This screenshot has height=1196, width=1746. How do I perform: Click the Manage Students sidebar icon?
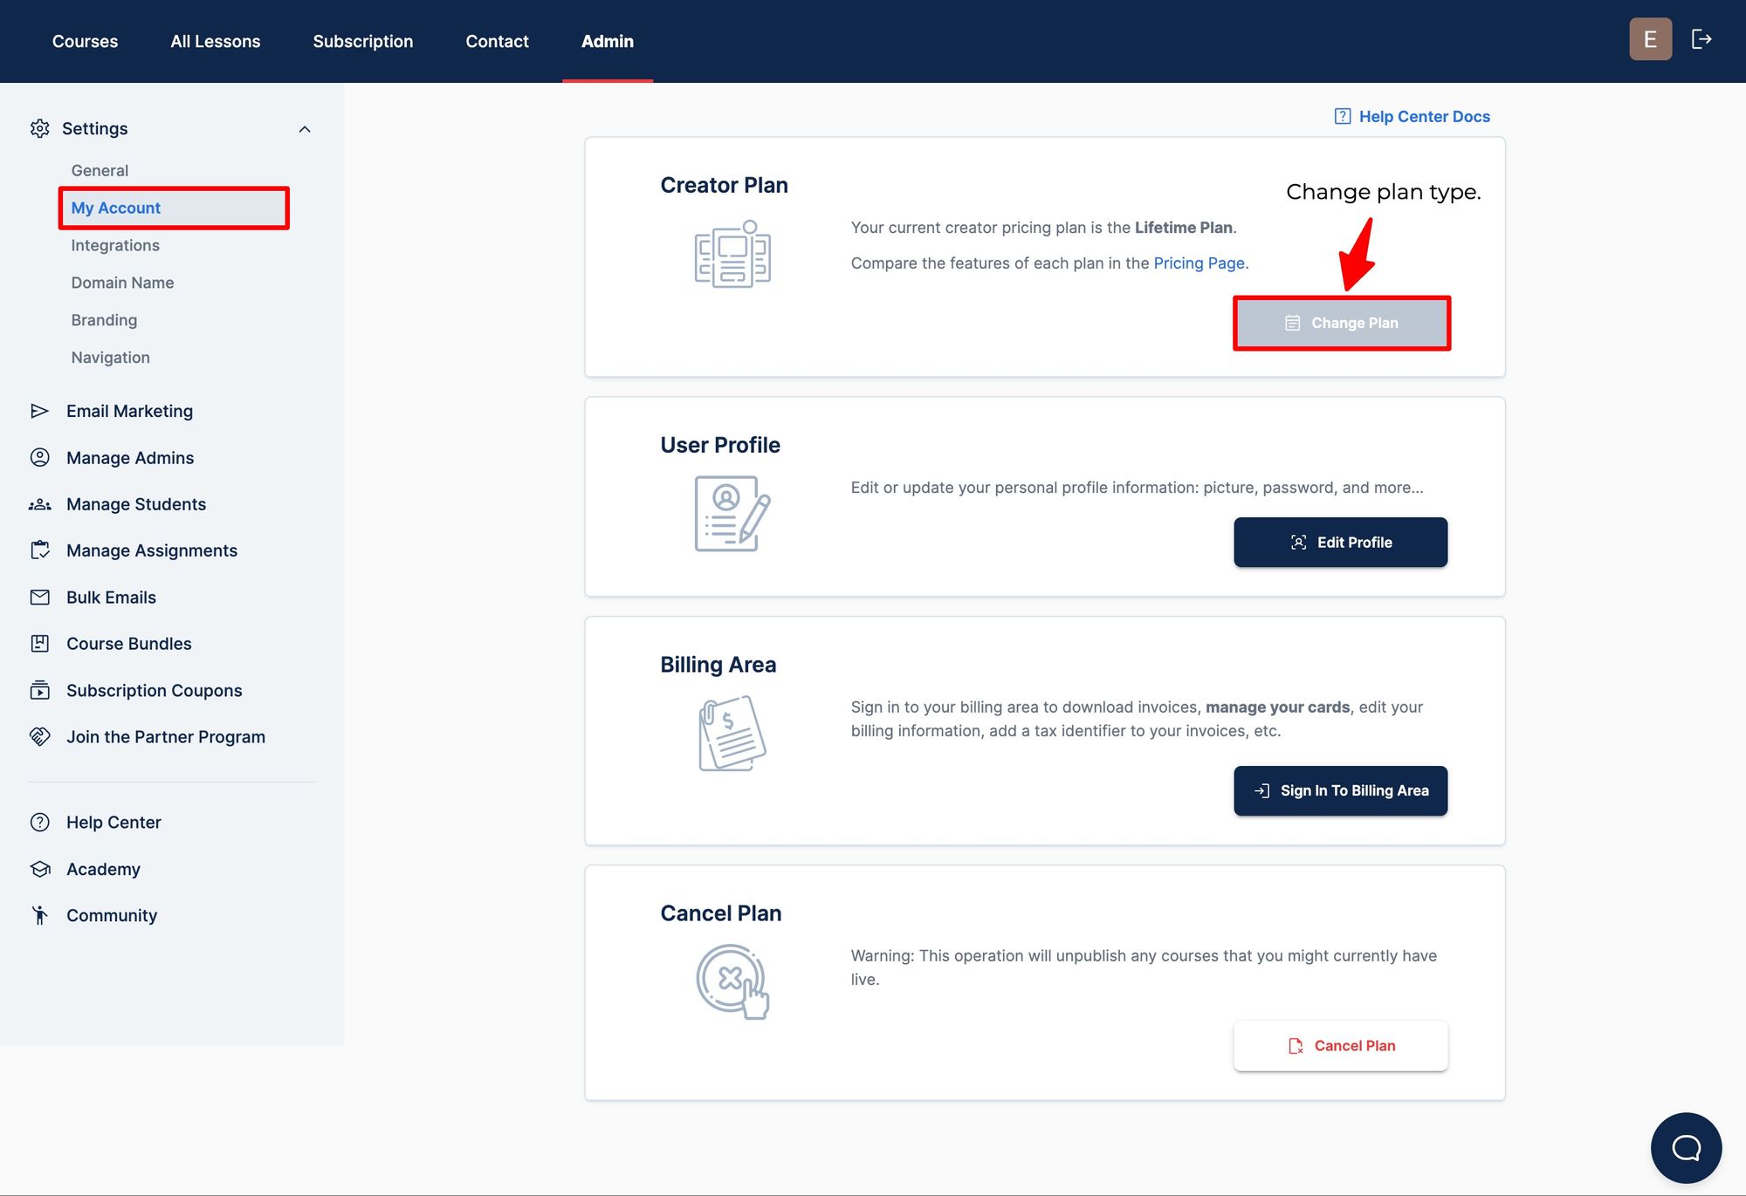(40, 504)
